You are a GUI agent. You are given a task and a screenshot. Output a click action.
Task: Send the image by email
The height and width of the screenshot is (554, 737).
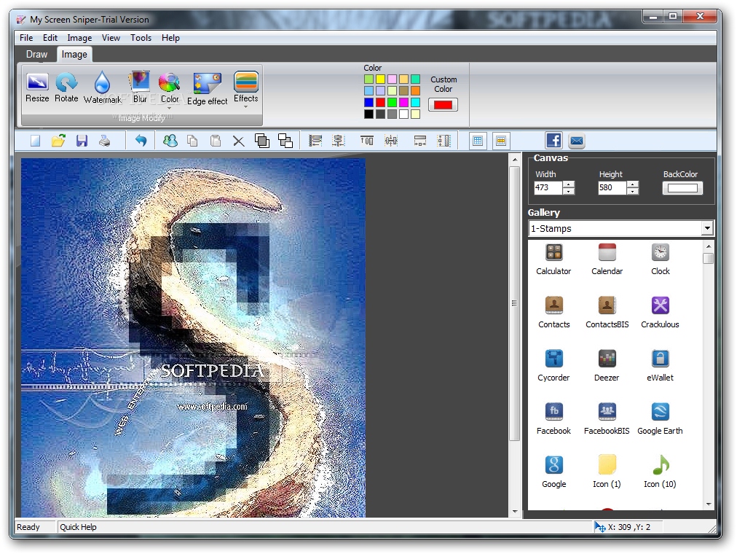click(x=577, y=141)
